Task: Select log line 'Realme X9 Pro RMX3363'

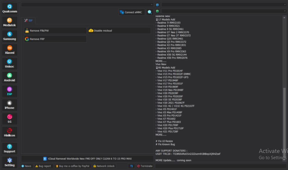Action: (x=171, y=51)
